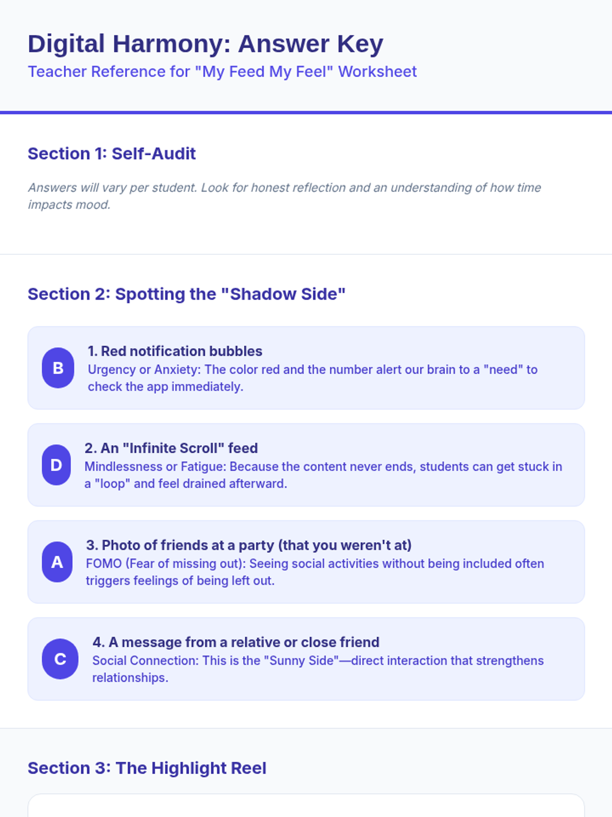Click the Section 1: Self-Audit heading

112,154
